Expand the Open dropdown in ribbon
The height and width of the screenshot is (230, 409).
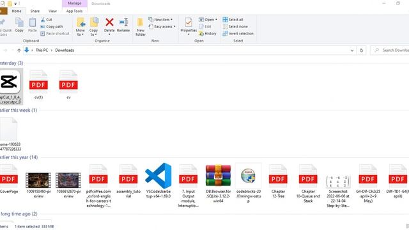coord(208,20)
